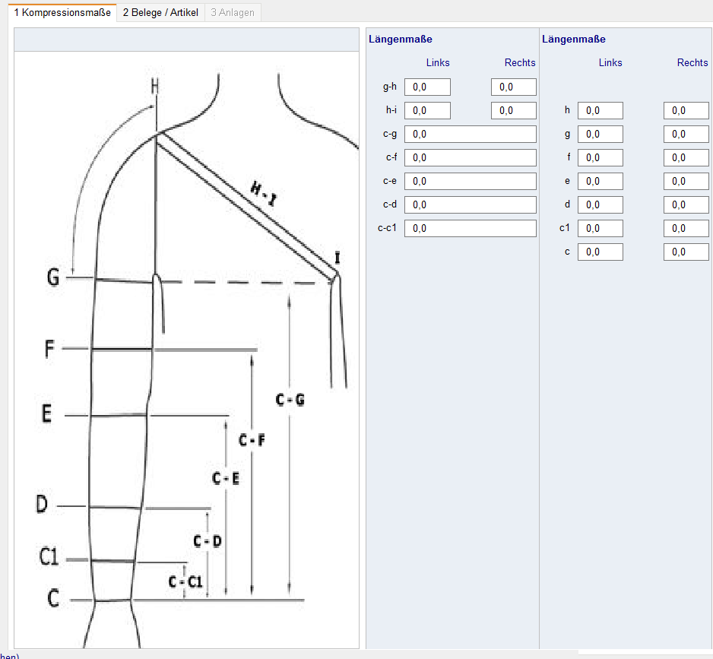Screen dimensions: 713x659
Task: Click the Links field for measurement d
Action: coord(600,205)
